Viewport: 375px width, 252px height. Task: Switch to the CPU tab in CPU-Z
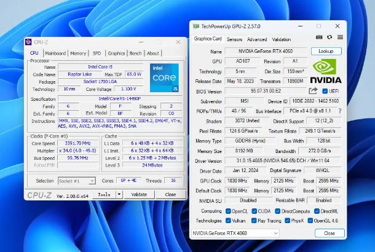pos(34,53)
